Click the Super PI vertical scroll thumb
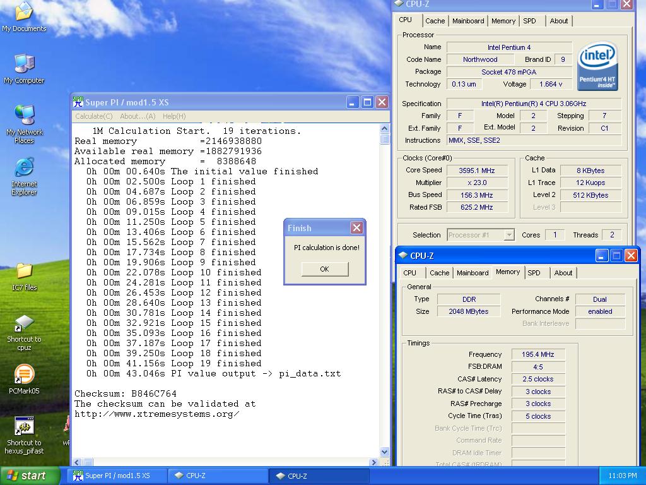Screen dimensions: 646x485 (x=384, y=138)
